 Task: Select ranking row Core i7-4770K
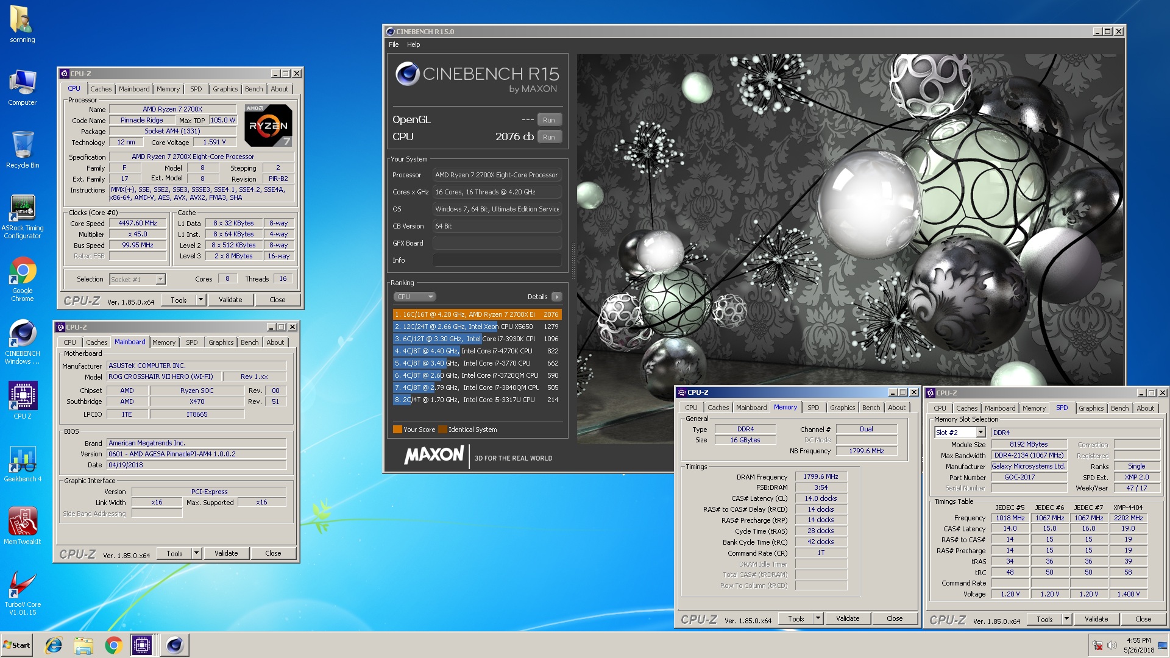pyautogui.click(x=477, y=351)
